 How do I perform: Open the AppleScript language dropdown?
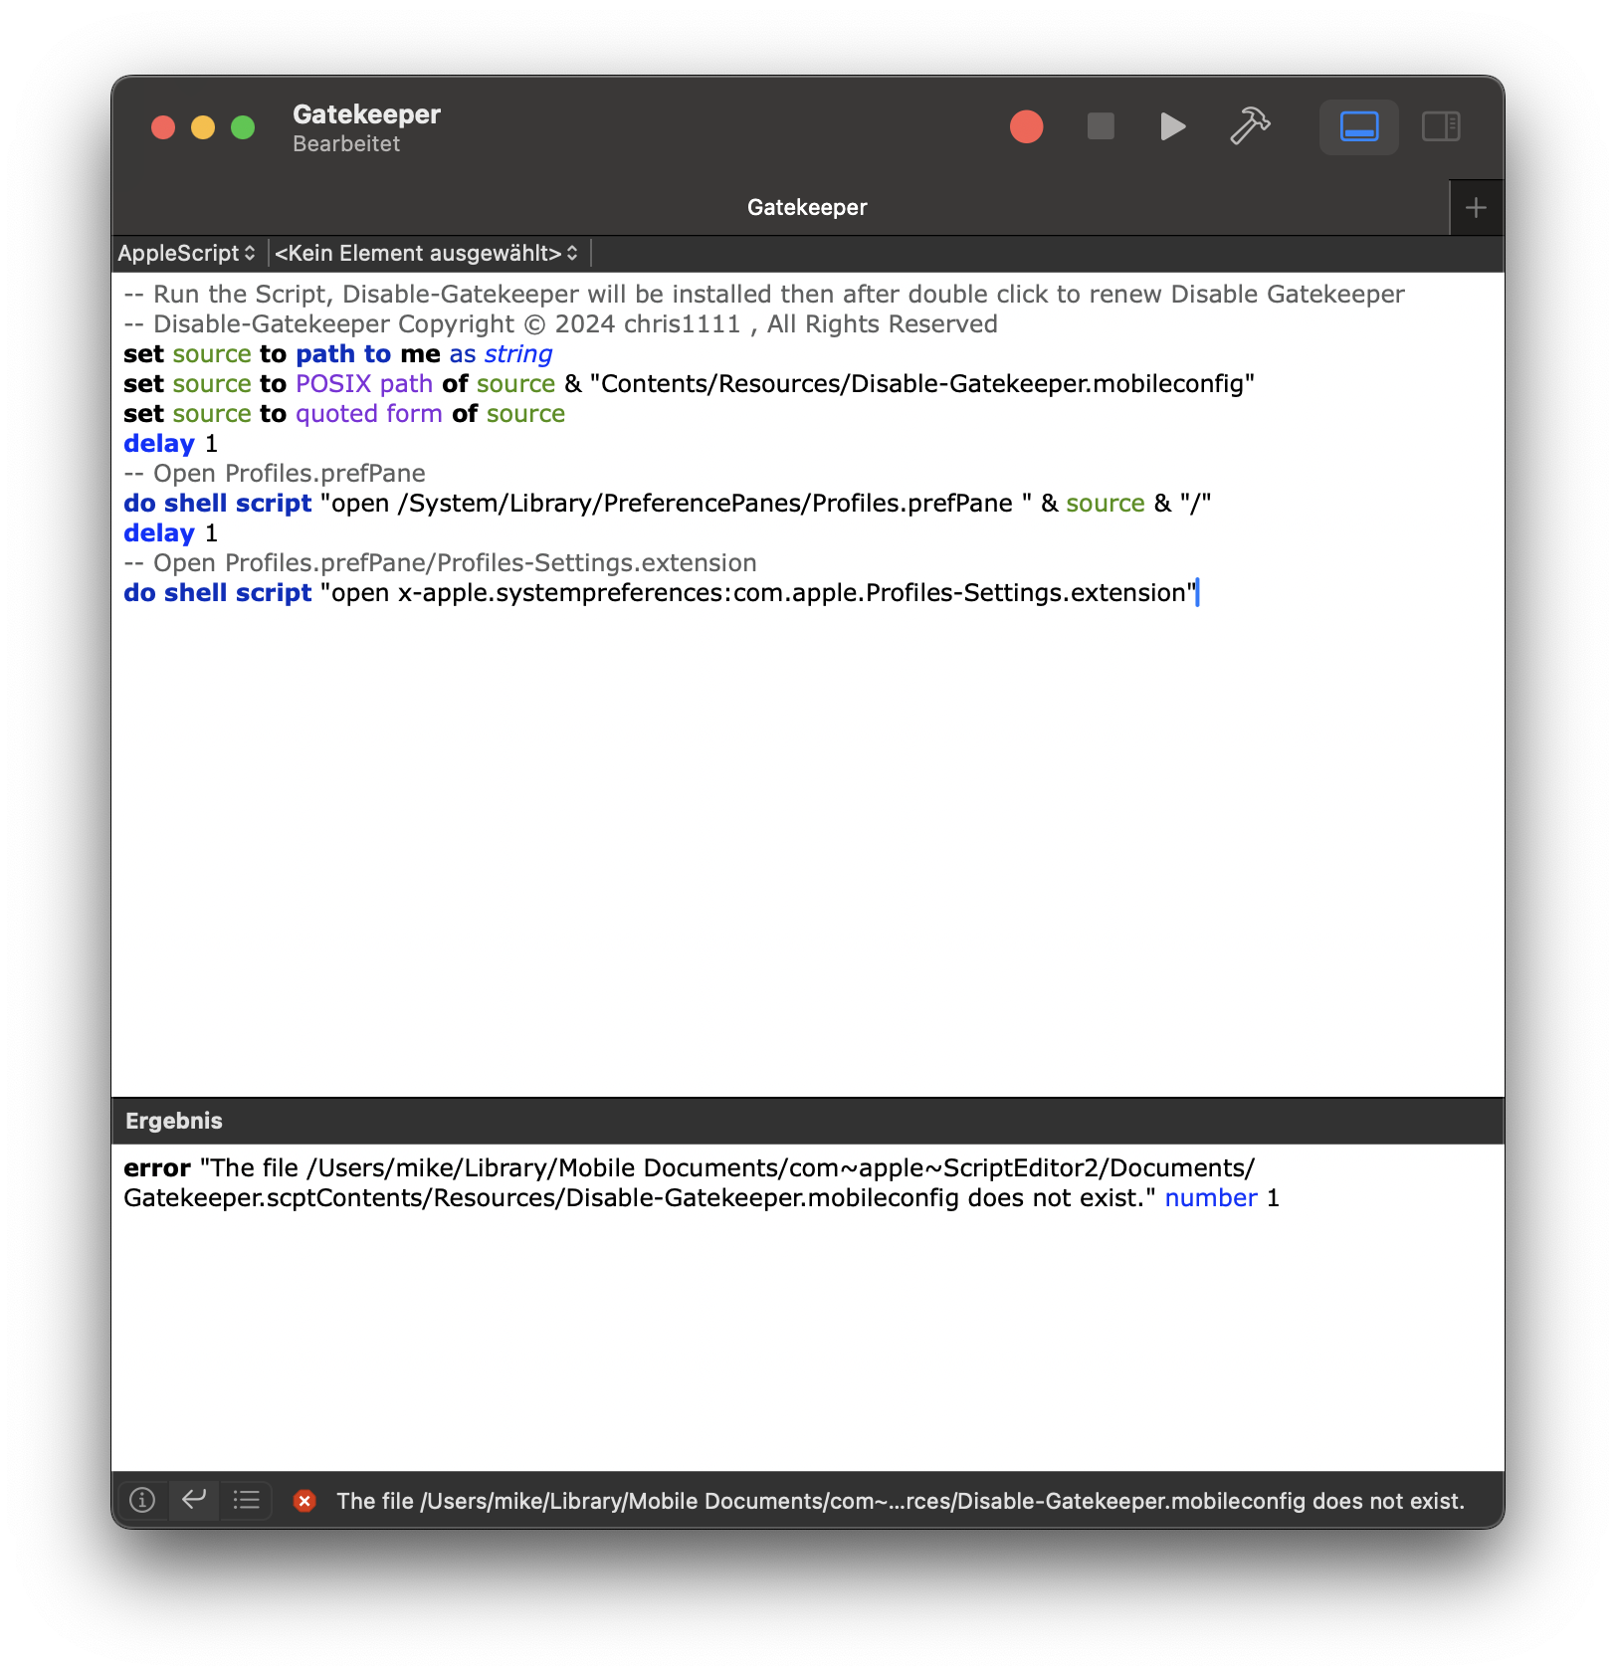pos(186,253)
